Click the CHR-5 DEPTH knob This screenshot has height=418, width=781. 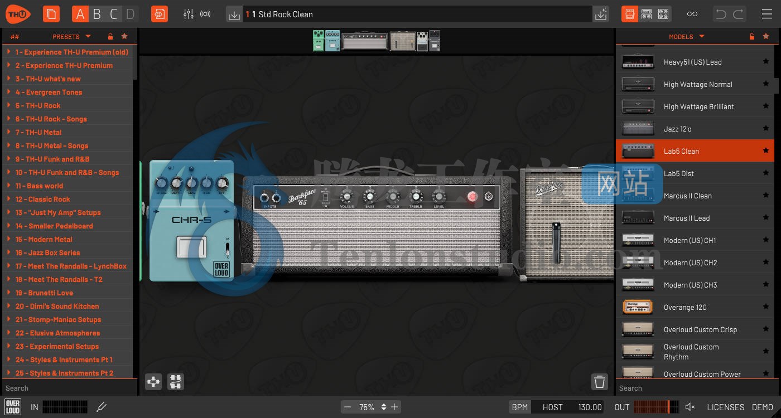tap(176, 183)
